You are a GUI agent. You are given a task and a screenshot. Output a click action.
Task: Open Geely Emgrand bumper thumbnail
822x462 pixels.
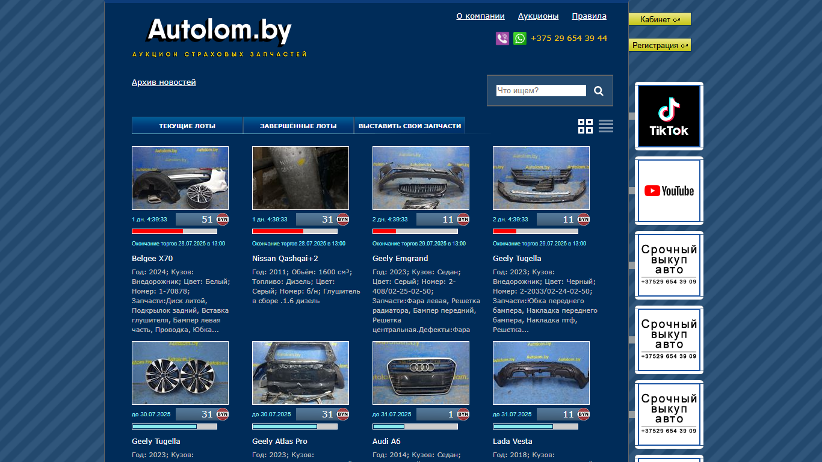point(421,178)
